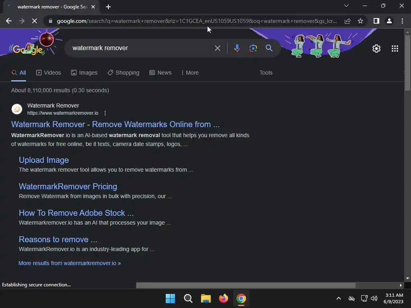Start voice search with microphone icon
Screen dimensions: 411x308
pos(237,48)
